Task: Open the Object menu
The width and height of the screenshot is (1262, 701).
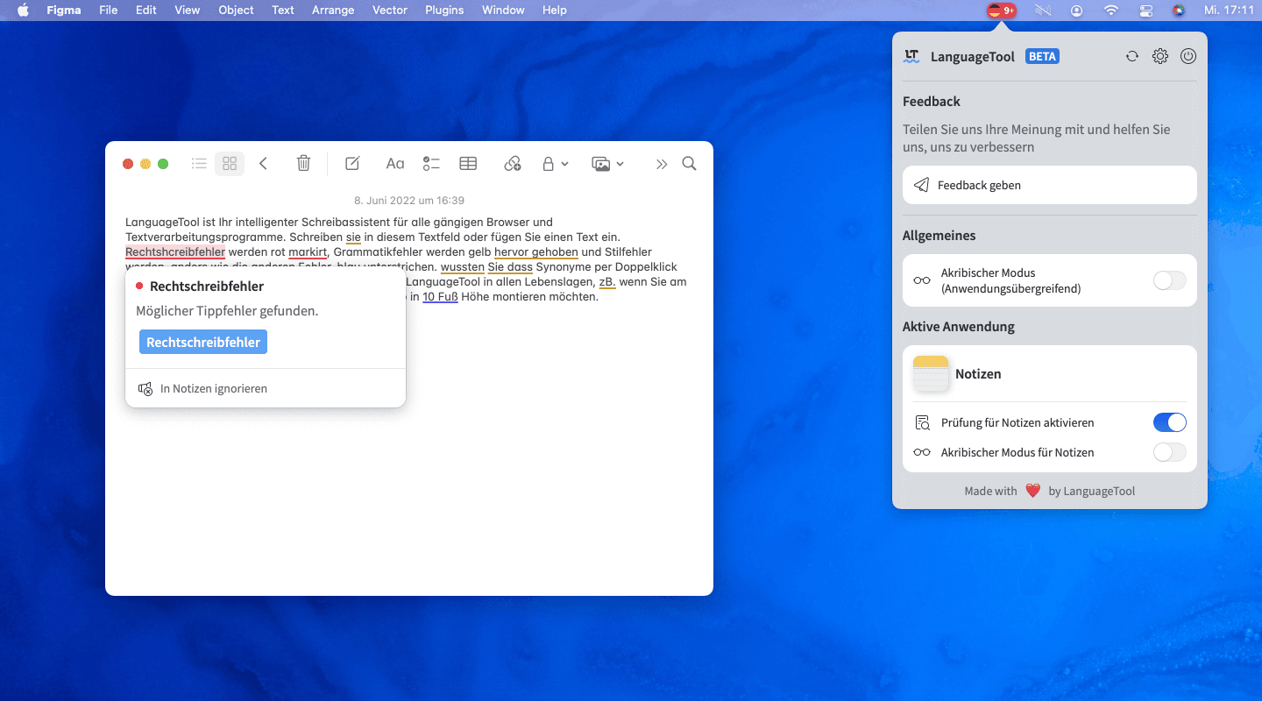Action: coord(236,11)
